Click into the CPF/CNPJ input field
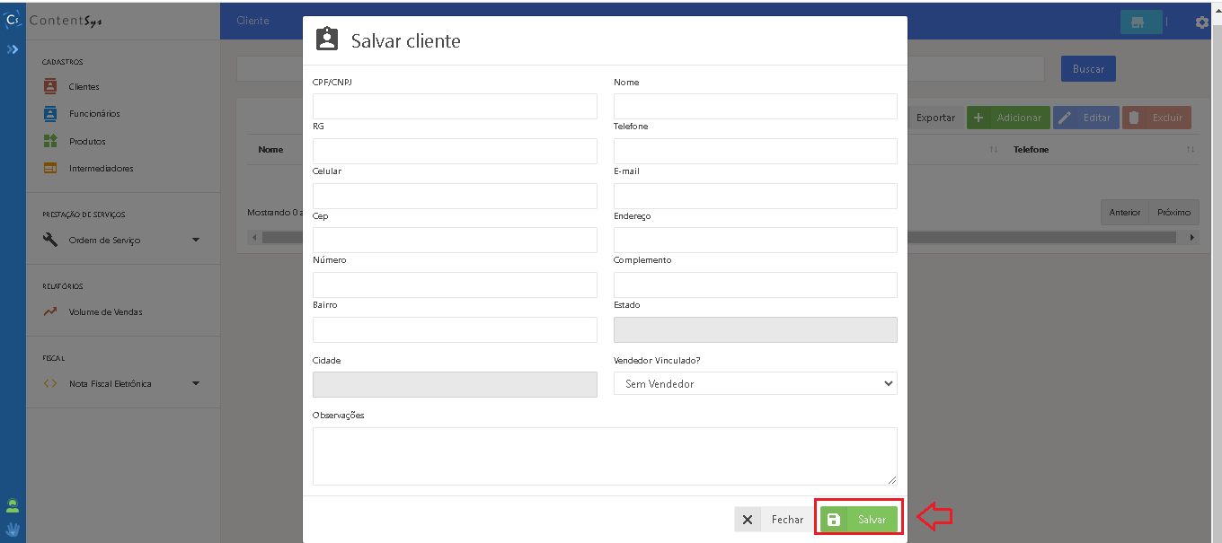Viewport: 1222px width, 543px height. [455, 106]
